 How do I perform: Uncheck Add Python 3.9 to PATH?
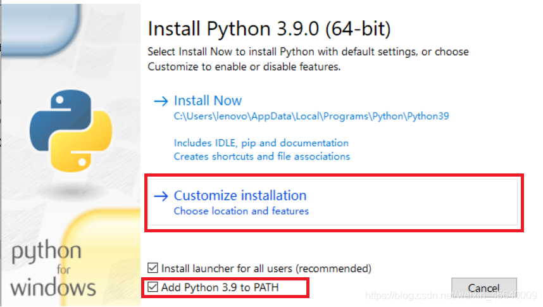click(153, 287)
